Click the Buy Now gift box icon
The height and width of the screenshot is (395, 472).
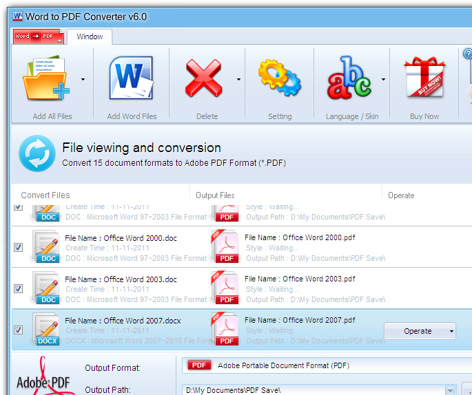click(x=424, y=77)
